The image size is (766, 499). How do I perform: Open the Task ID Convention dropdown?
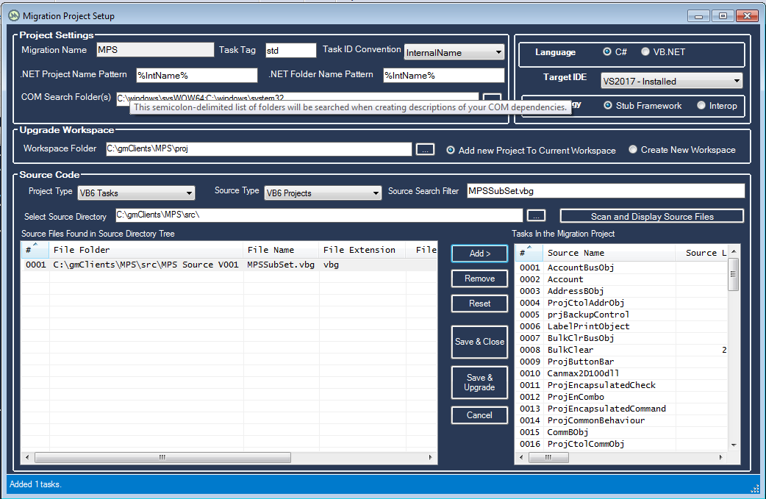[498, 52]
